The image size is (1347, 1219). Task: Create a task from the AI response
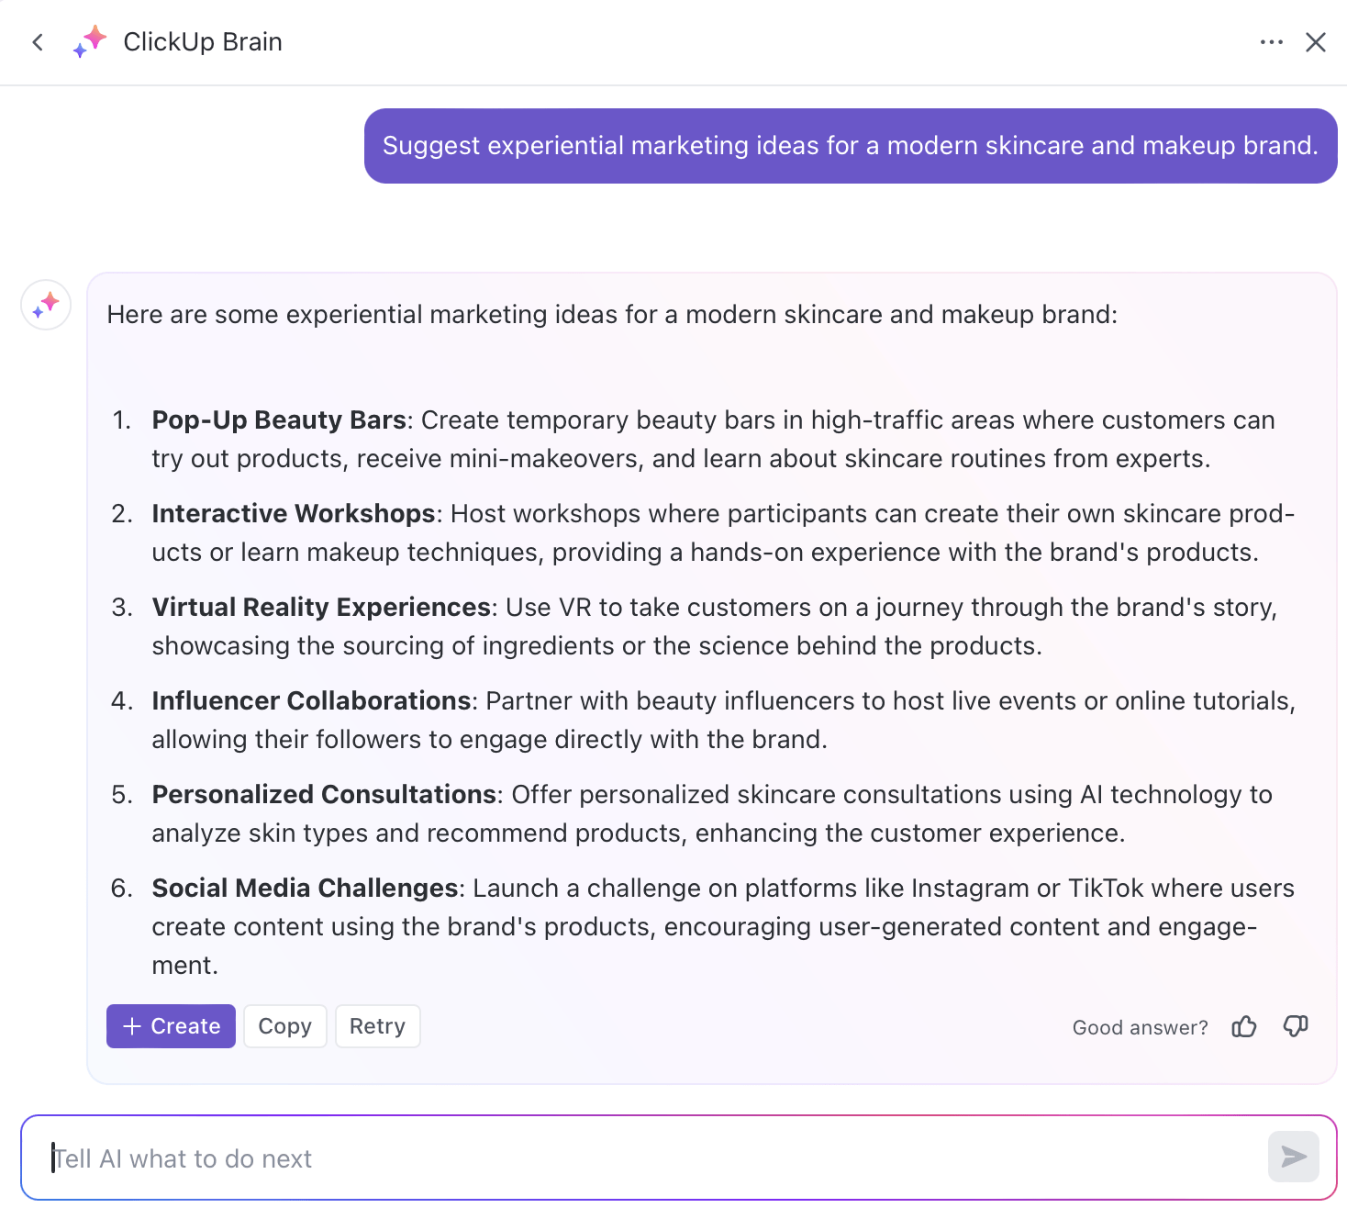click(x=171, y=1026)
